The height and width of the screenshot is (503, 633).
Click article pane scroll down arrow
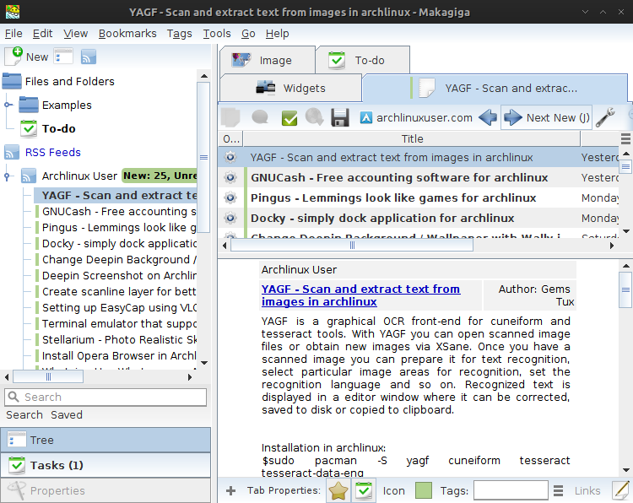tap(626, 470)
